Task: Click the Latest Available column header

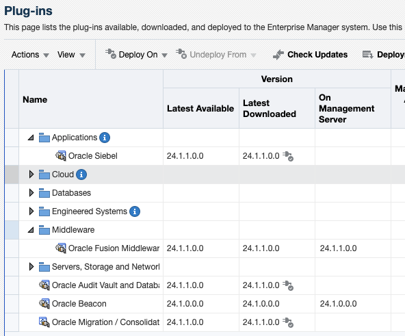Action: (x=201, y=108)
